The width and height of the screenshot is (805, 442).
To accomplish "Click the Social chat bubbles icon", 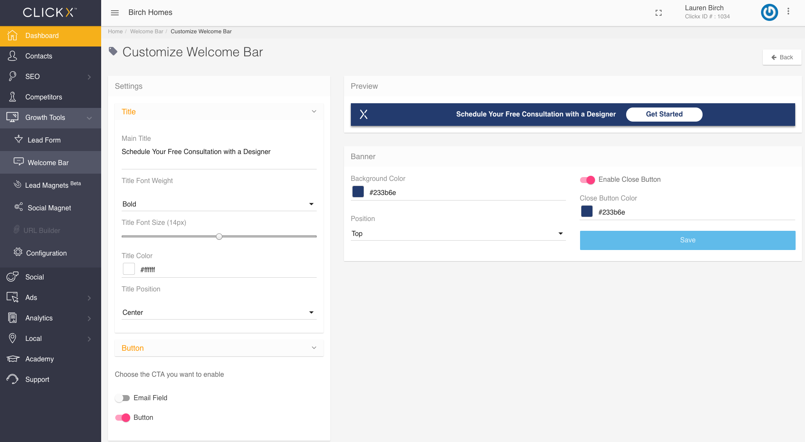I will 12,277.
